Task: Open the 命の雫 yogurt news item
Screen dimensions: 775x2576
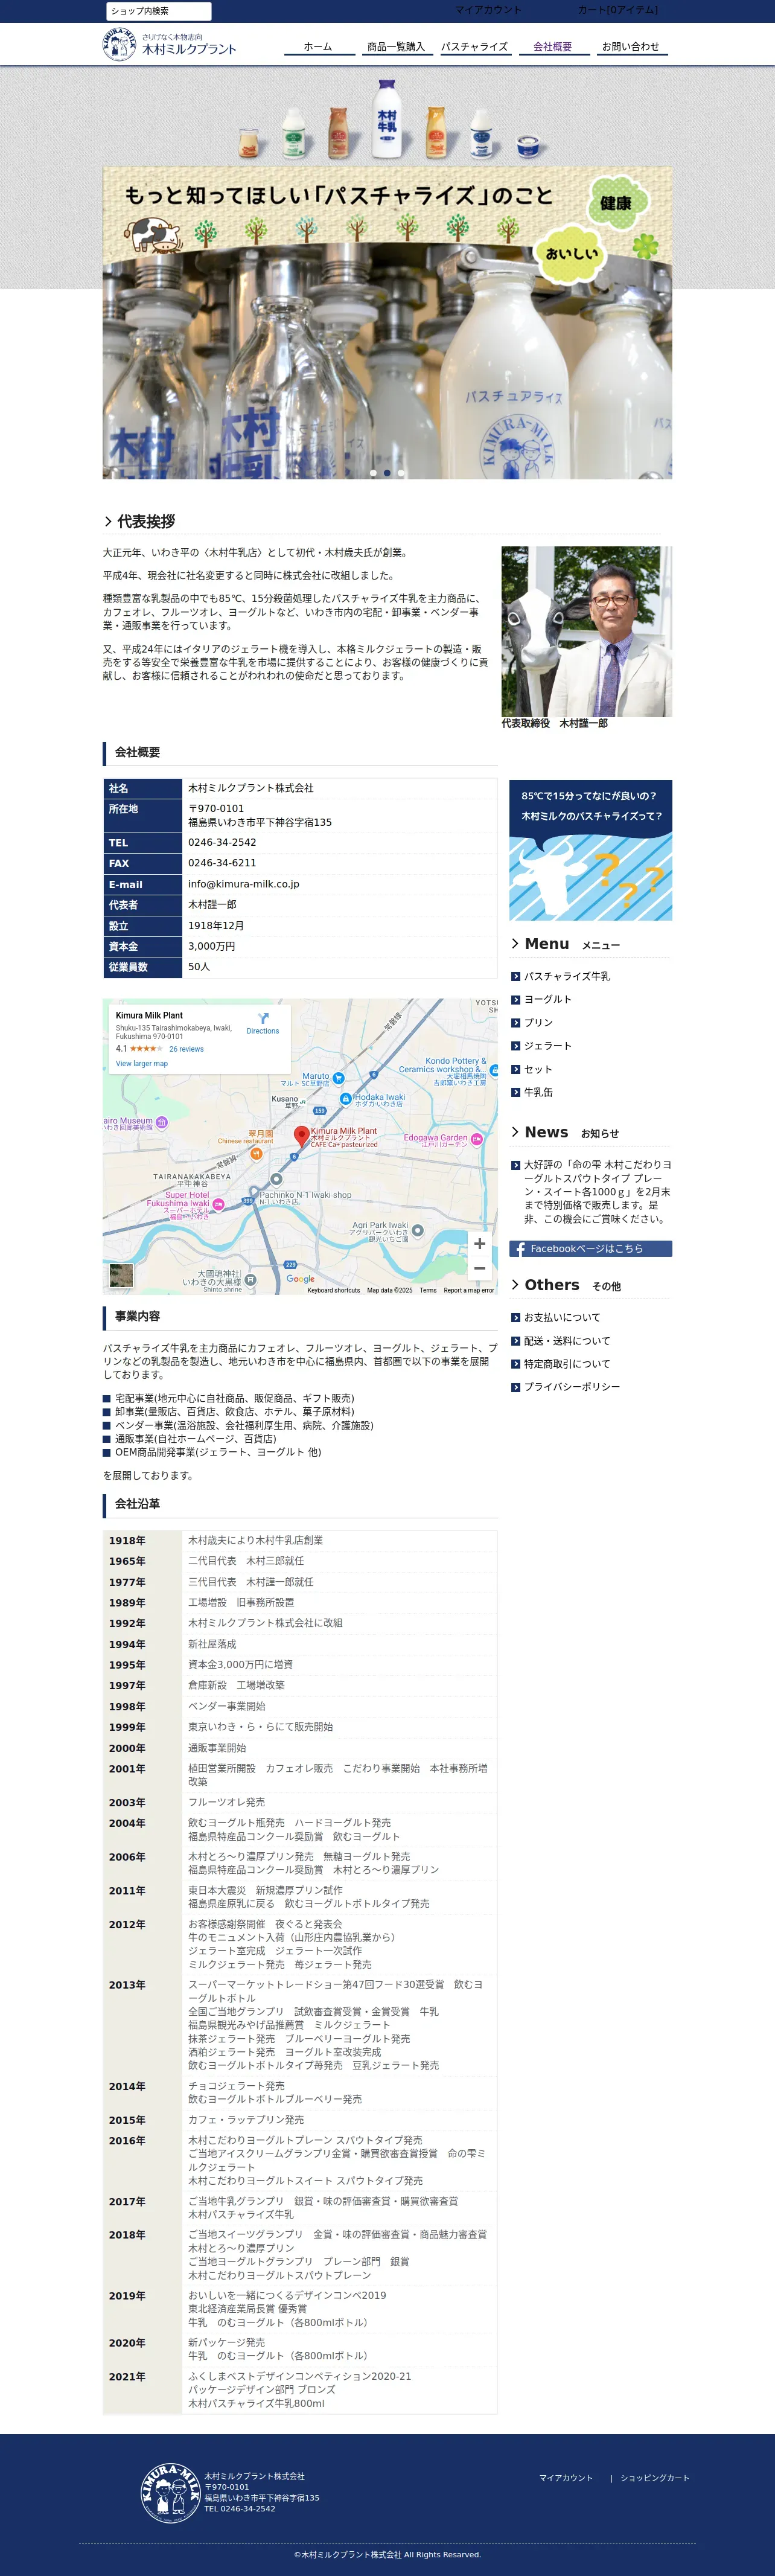Action: click(x=597, y=1192)
